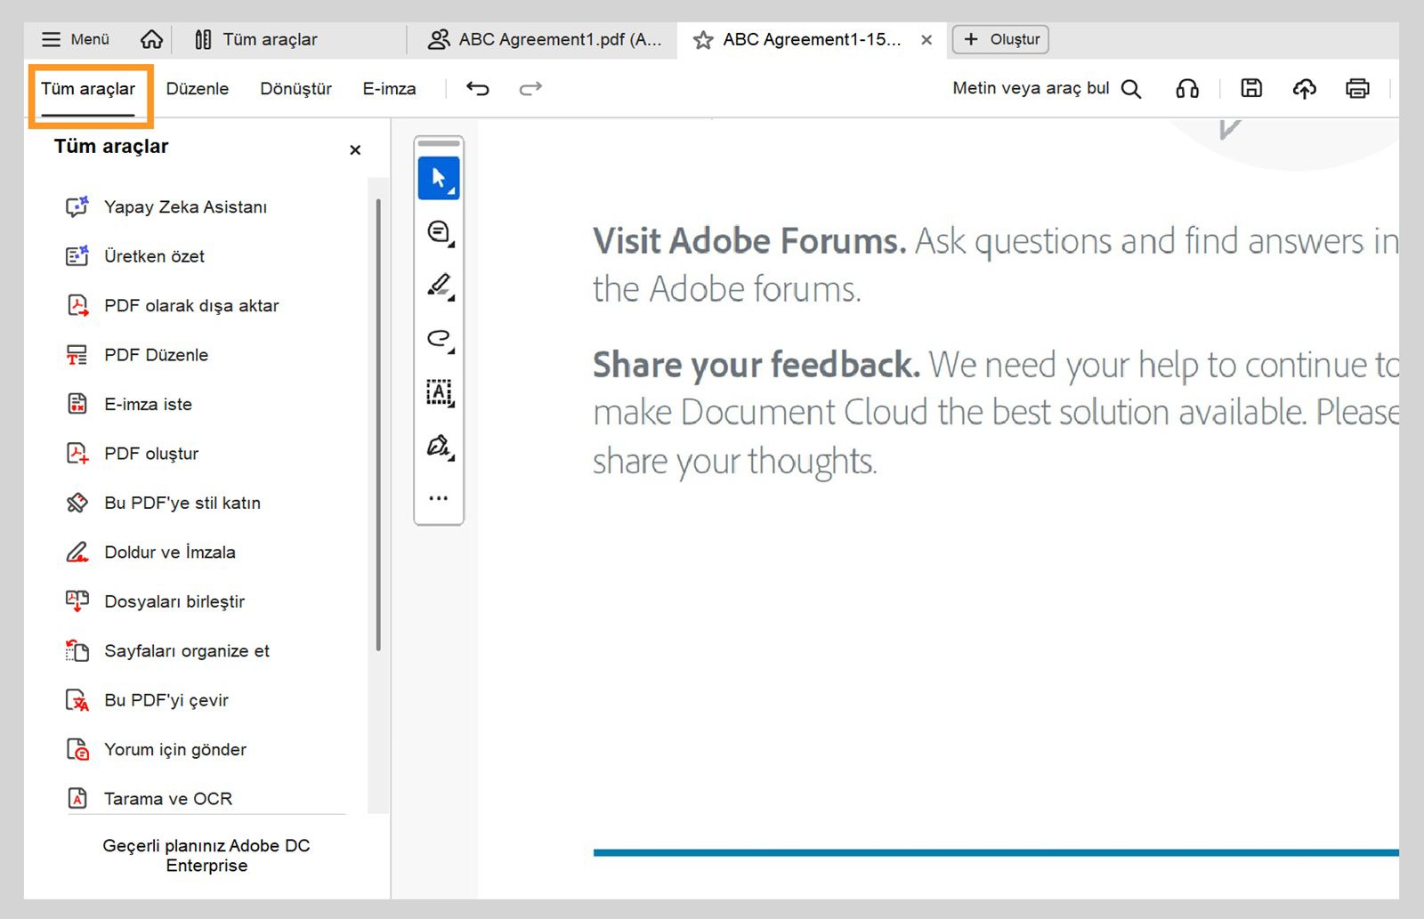Open Yapay Zeka Asistanı tool

tap(185, 207)
